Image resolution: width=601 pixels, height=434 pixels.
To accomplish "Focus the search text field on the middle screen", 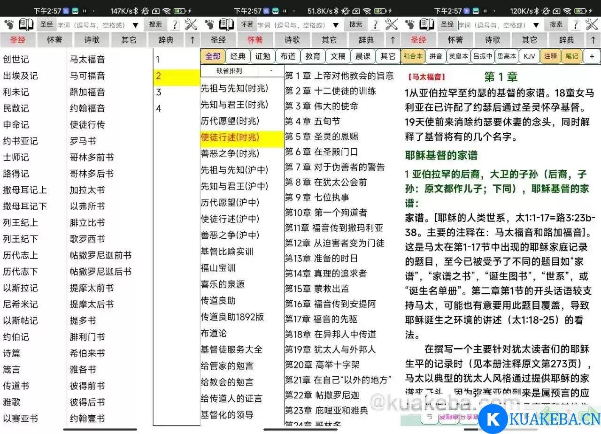I will pyautogui.click(x=293, y=25).
